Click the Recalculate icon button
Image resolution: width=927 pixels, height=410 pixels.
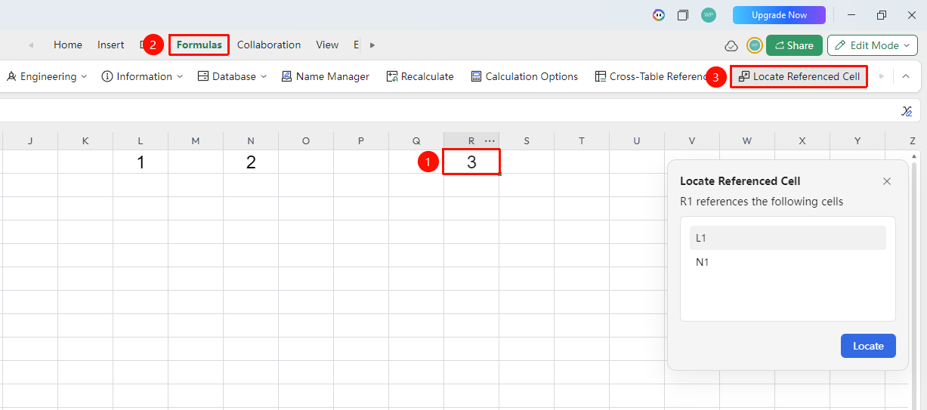coord(420,76)
